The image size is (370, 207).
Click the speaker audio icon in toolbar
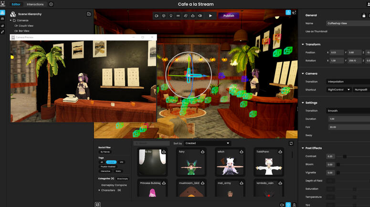(x=200, y=16)
